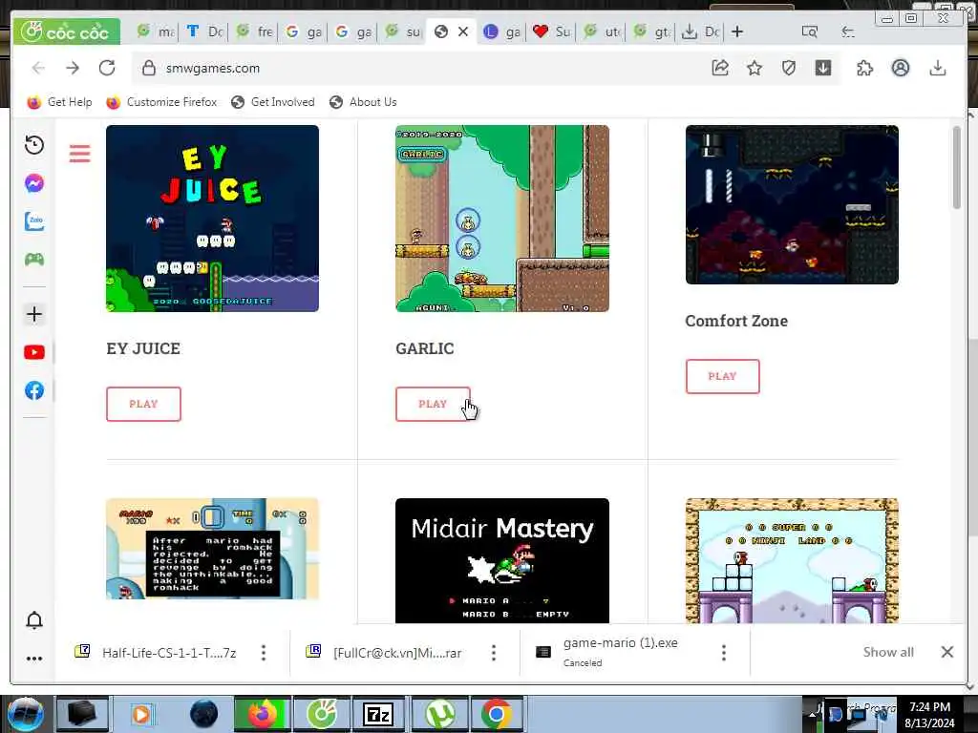This screenshot has height=733, width=978.
Task: Open Chrome from the taskbar
Action: (497, 714)
